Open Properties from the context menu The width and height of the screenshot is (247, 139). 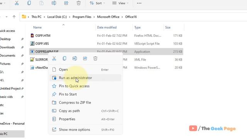point(85,119)
